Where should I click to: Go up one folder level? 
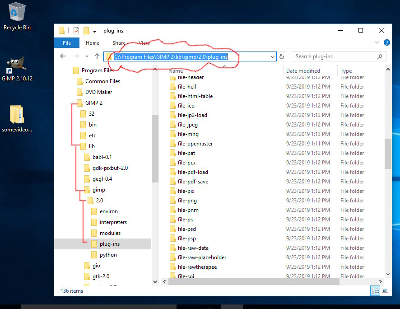coord(97,56)
